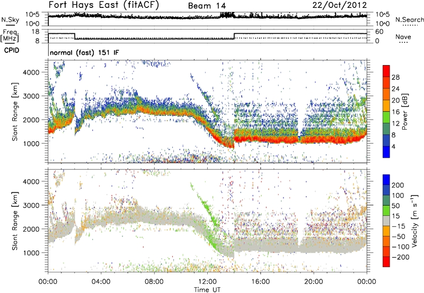
Task: Click the '18' frequency axis tick
Action: (x=36, y=32)
